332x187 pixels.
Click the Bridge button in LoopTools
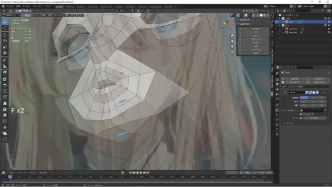(x=256, y=29)
